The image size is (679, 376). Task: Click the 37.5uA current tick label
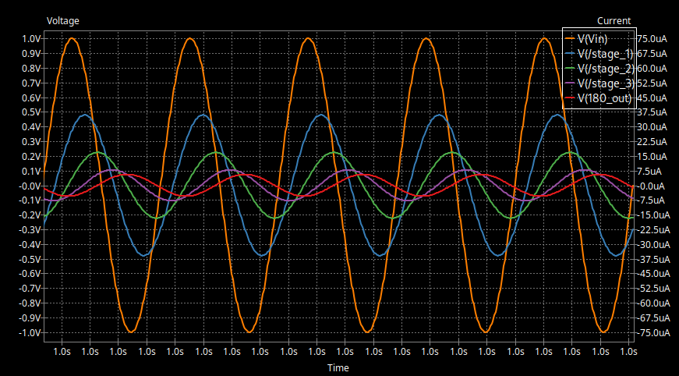point(652,112)
